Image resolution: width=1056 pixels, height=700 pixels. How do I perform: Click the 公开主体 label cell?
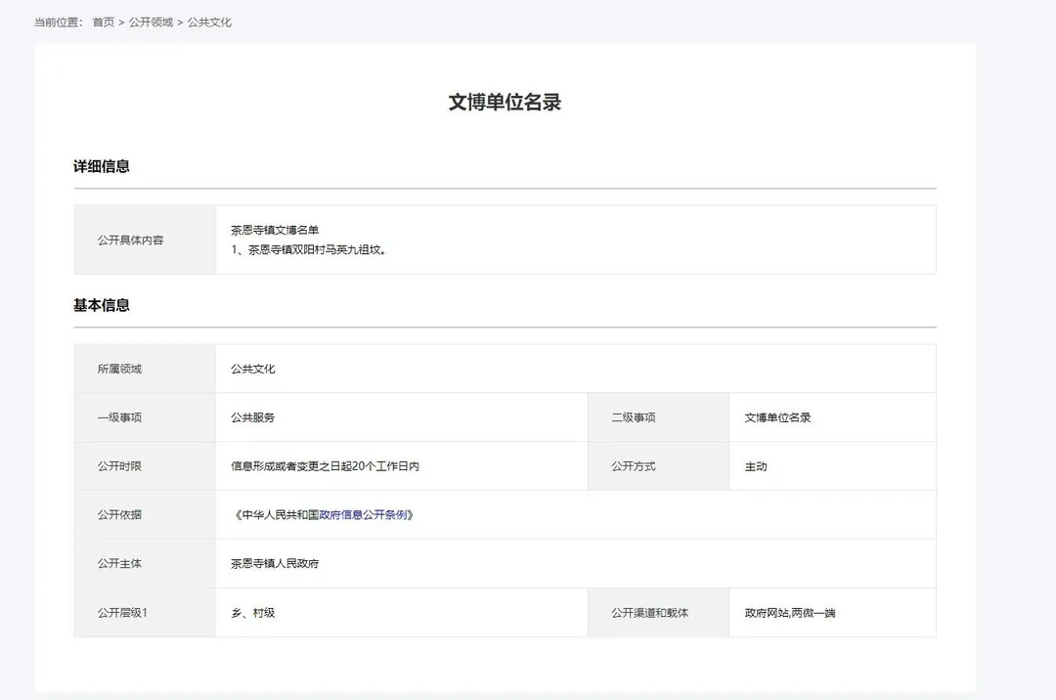pyautogui.click(x=145, y=563)
